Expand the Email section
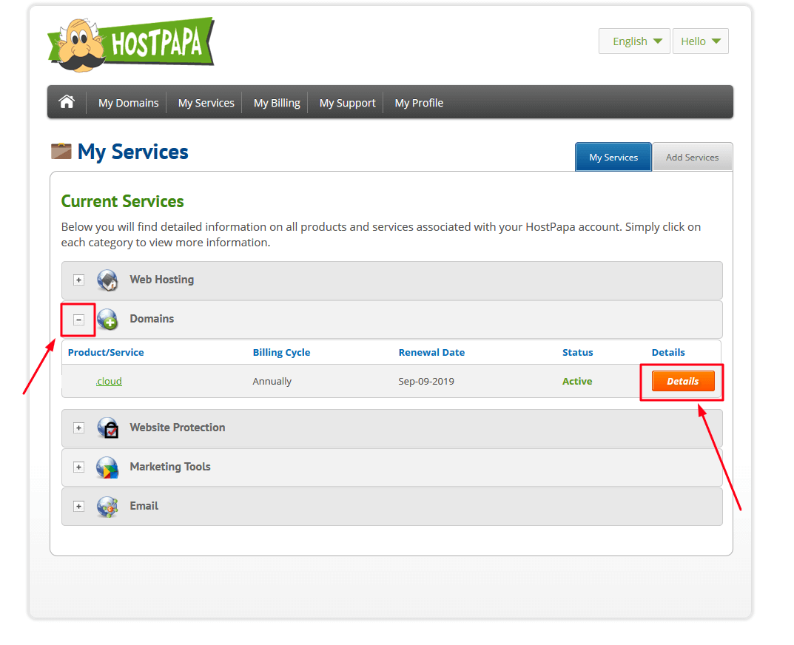Viewport: 794px width, 645px height. (78, 506)
